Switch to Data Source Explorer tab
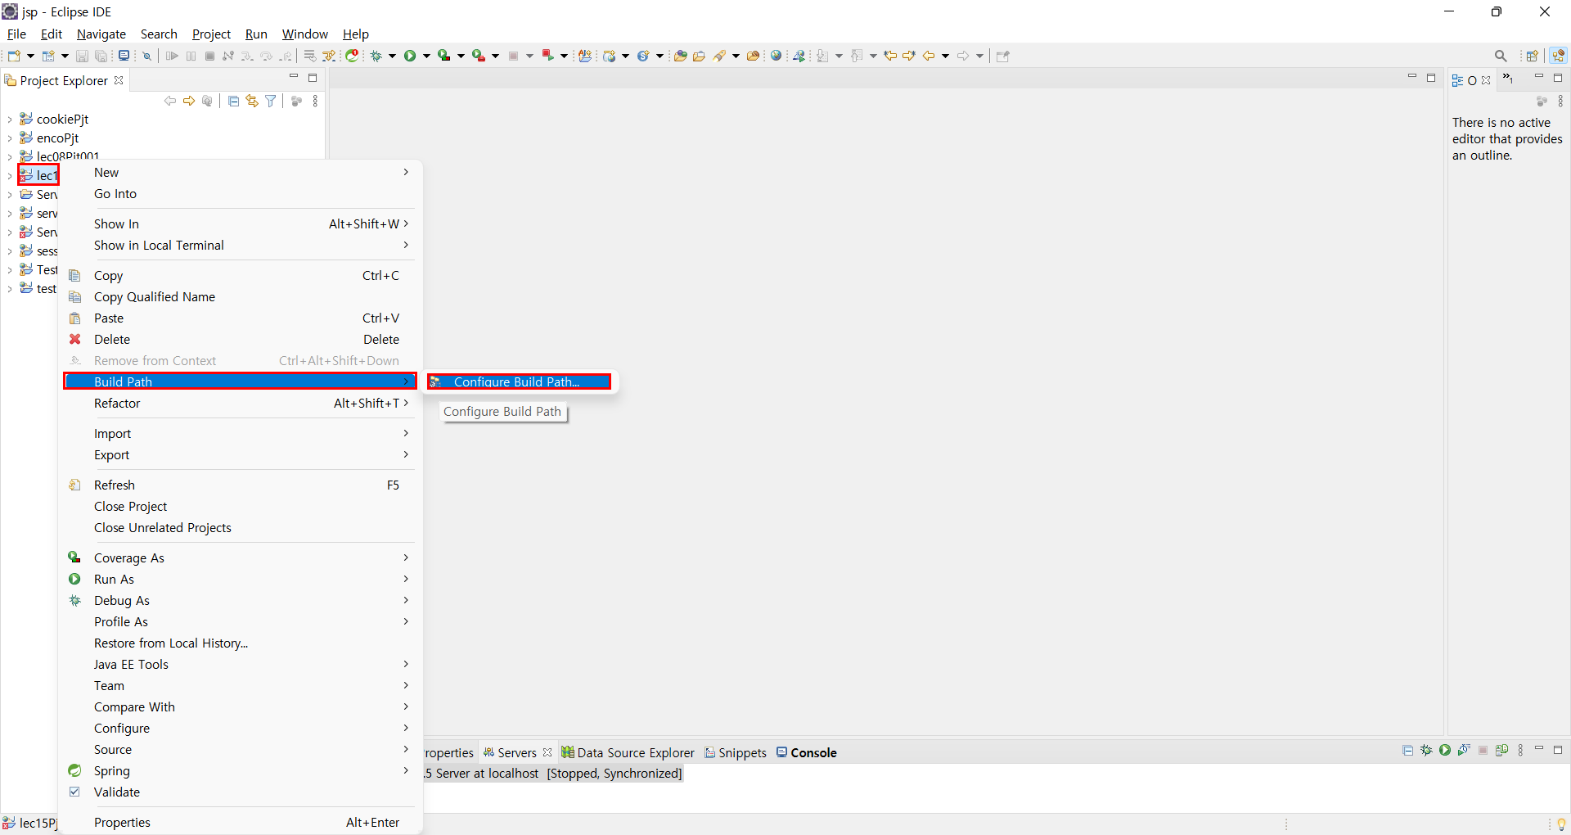 click(628, 752)
